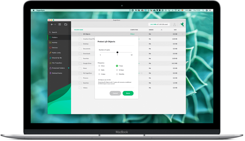Click the Documents folder icon
The height and width of the screenshot is (141, 245).
coord(80,49)
